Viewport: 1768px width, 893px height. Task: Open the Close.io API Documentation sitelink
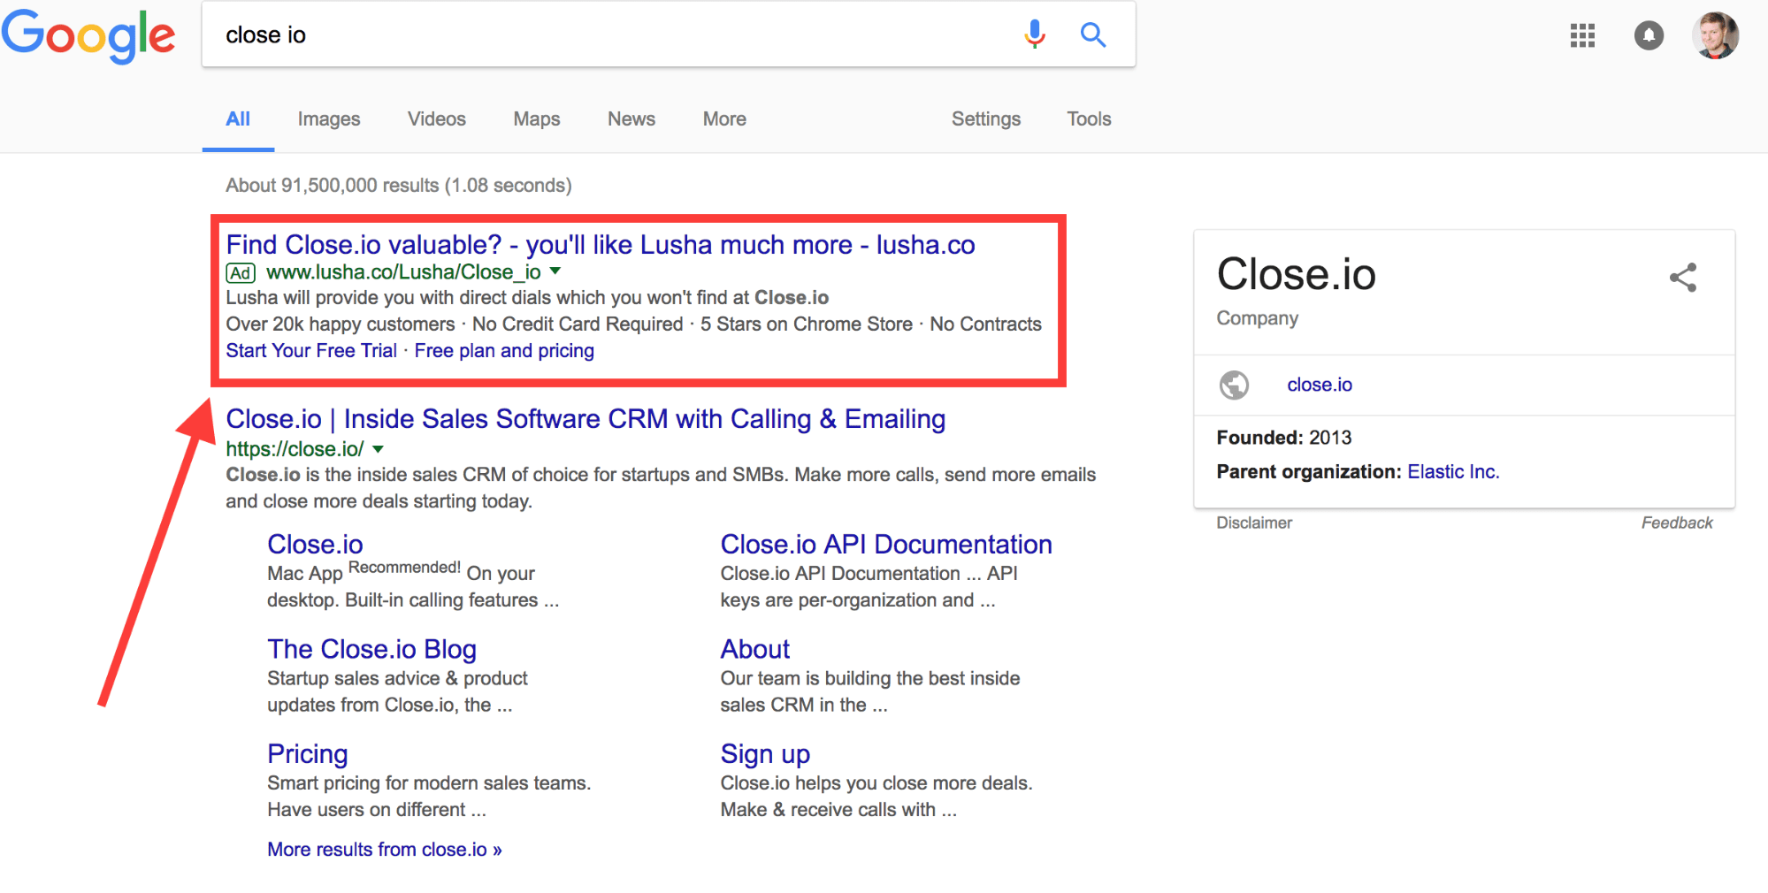(886, 544)
